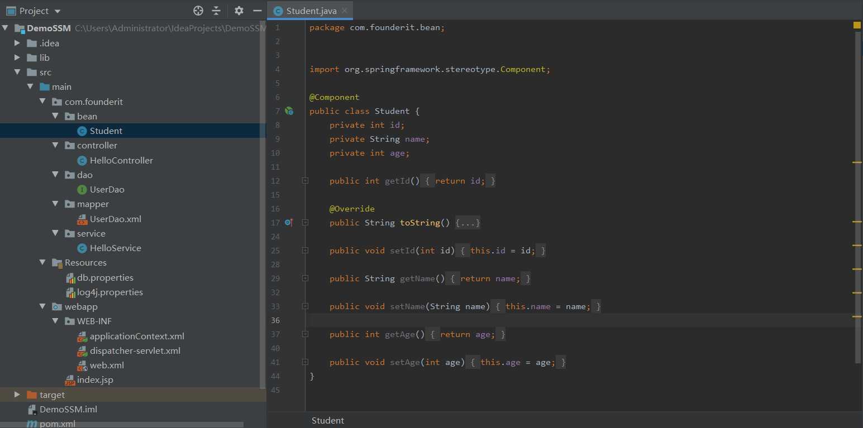The width and height of the screenshot is (863, 428).
Task: Toggle fold for getId() method
Action: click(x=305, y=181)
